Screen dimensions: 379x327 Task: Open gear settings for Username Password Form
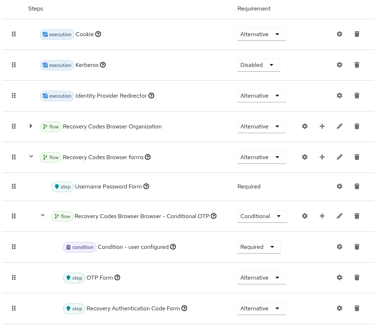click(339, 186)
